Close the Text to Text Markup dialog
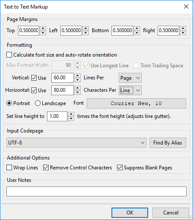193x220 pixels. pos(186,6)
